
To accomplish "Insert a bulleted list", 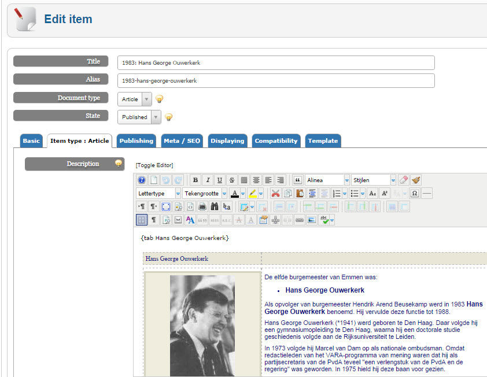I will click(355, 194).
